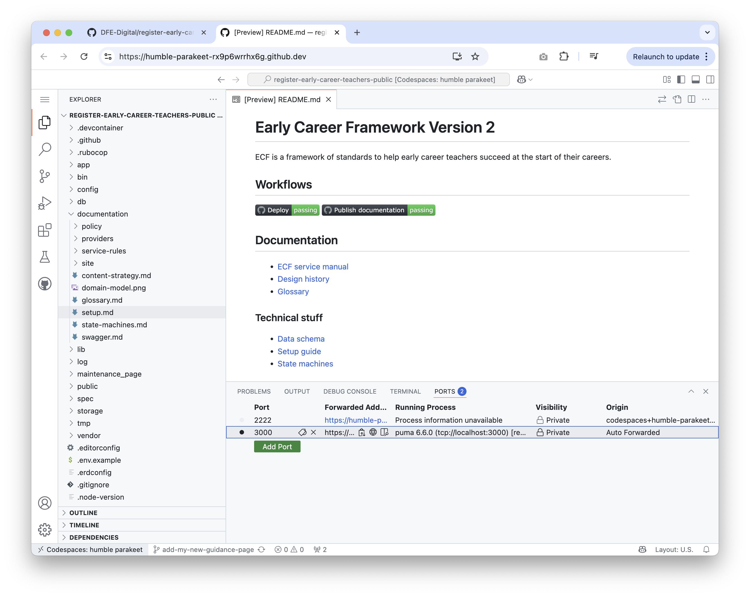Switch to the OUTPUT tab
This screenshot has width=750, height=597.
[x=297, y=391]
